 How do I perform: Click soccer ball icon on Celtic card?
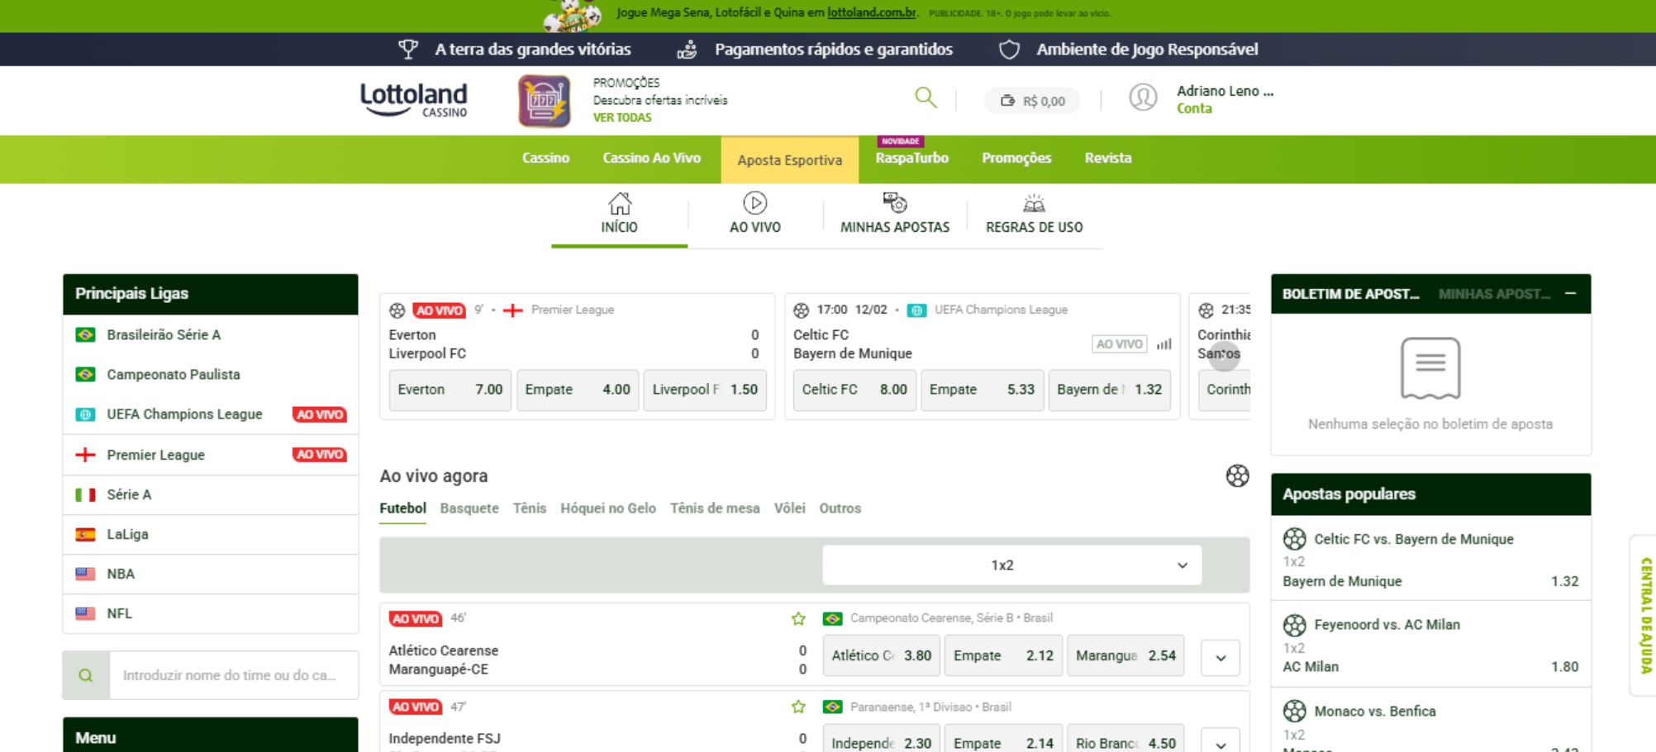(x=802, y=310)
